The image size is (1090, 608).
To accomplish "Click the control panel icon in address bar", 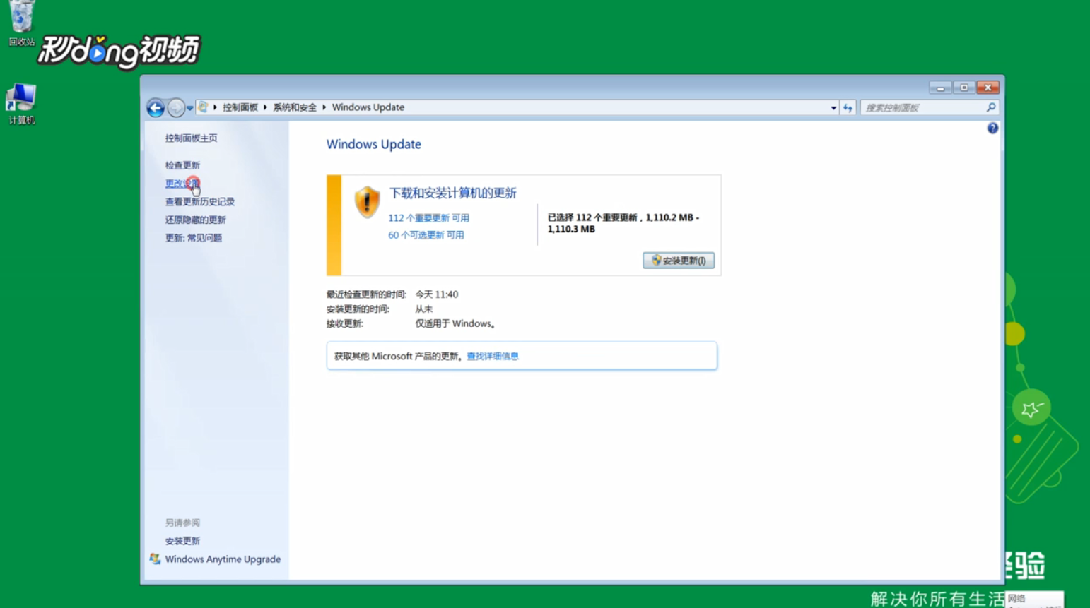I will click(x=203, y=107).
